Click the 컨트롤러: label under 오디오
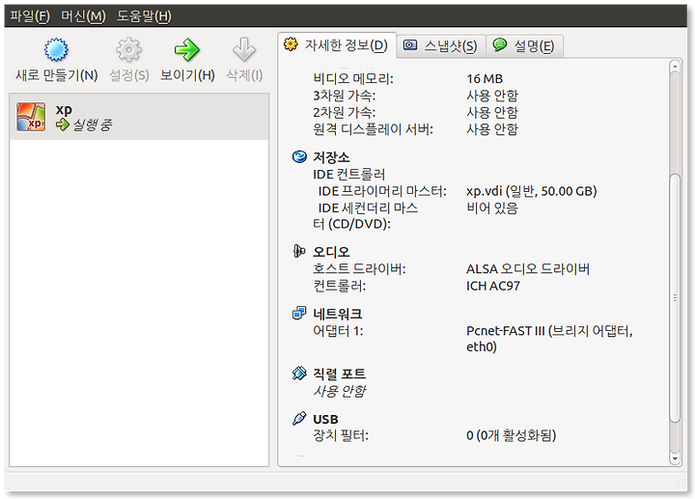Screen dimensions: 695x499 coord(340,286)
